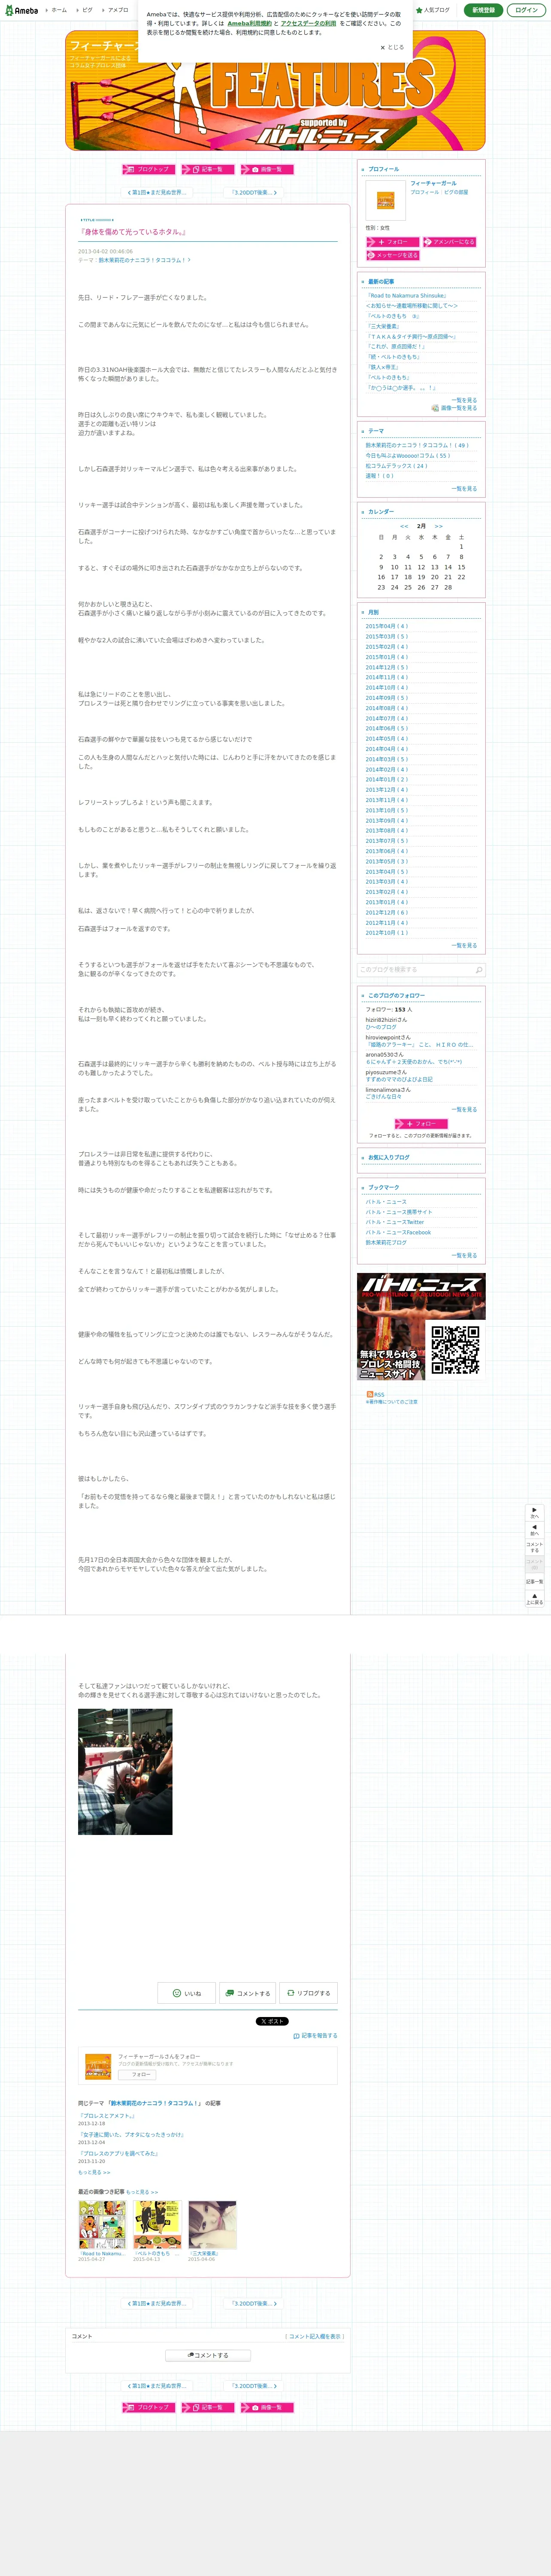Click 記事を報告する report link
The width and height of the screenshot is (551, 2576).
tap(315, 2035)
